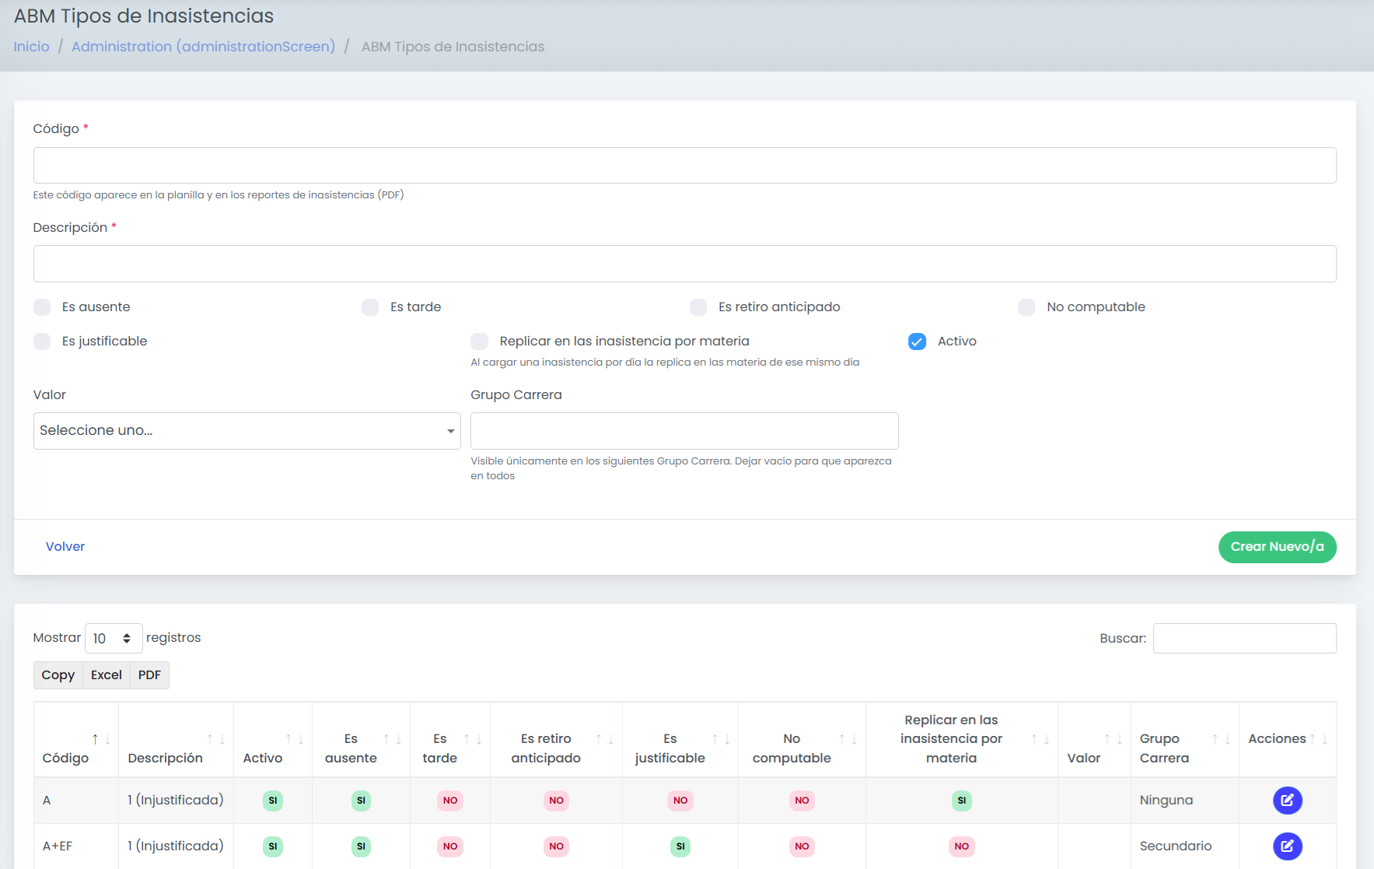Toggle Replicar en las inasistencia por materia
The width and height of the screenshot is (1374, 869).
pos(480,342)
